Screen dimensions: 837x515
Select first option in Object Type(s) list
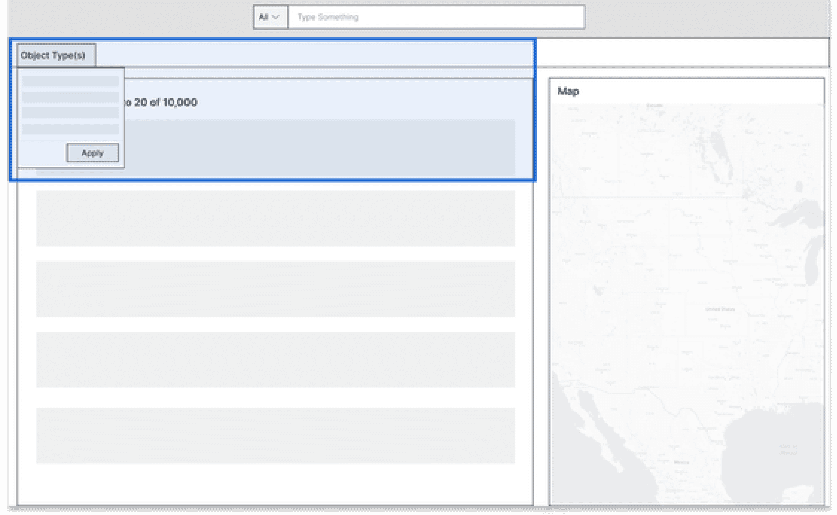[70, 81]
